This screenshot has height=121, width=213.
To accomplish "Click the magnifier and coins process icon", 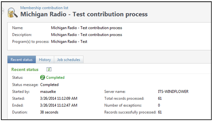I will point(13,13).
